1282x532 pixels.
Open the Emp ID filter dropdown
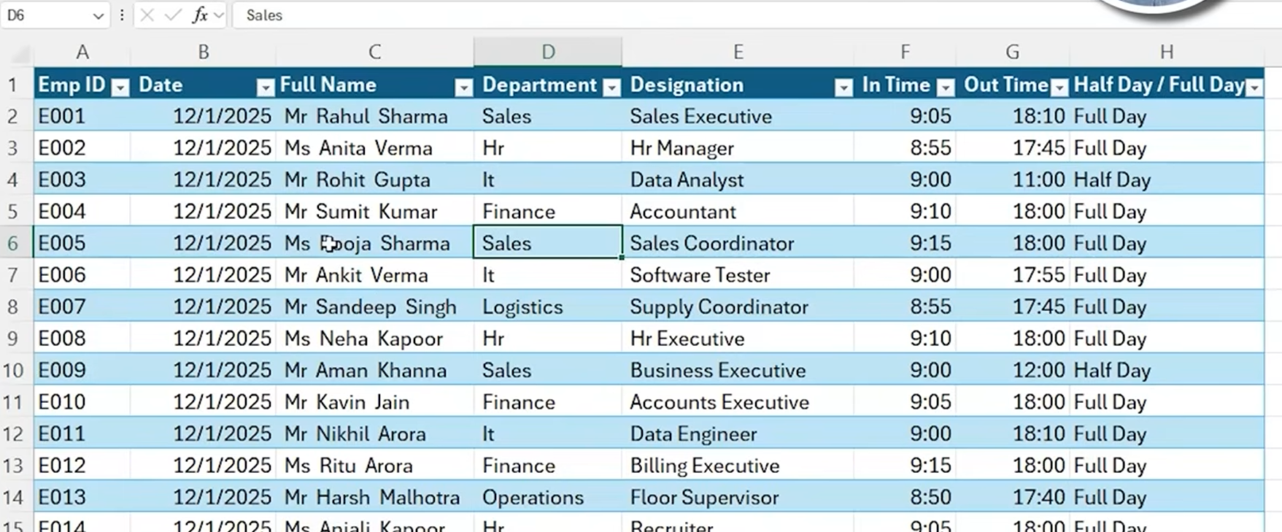(120, 88)
